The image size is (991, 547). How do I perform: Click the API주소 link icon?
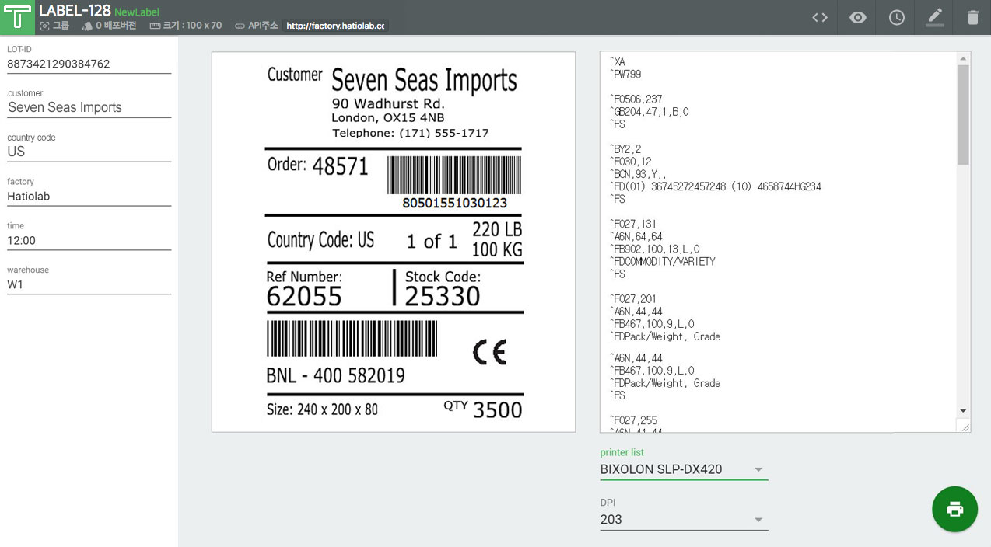[x=240, y=26]
